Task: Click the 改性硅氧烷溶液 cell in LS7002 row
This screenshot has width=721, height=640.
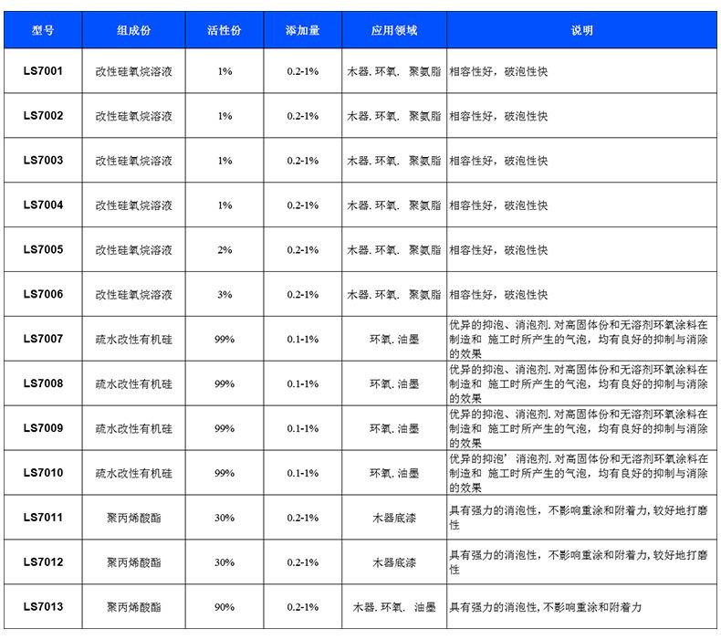Action: click(x=134, y=116)
